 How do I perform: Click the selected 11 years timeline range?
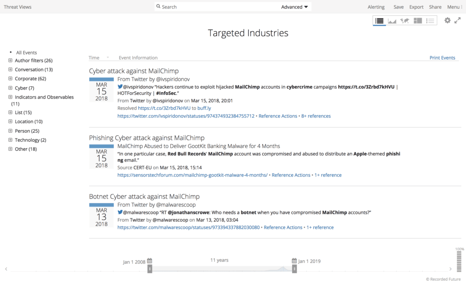click(222, 269)
